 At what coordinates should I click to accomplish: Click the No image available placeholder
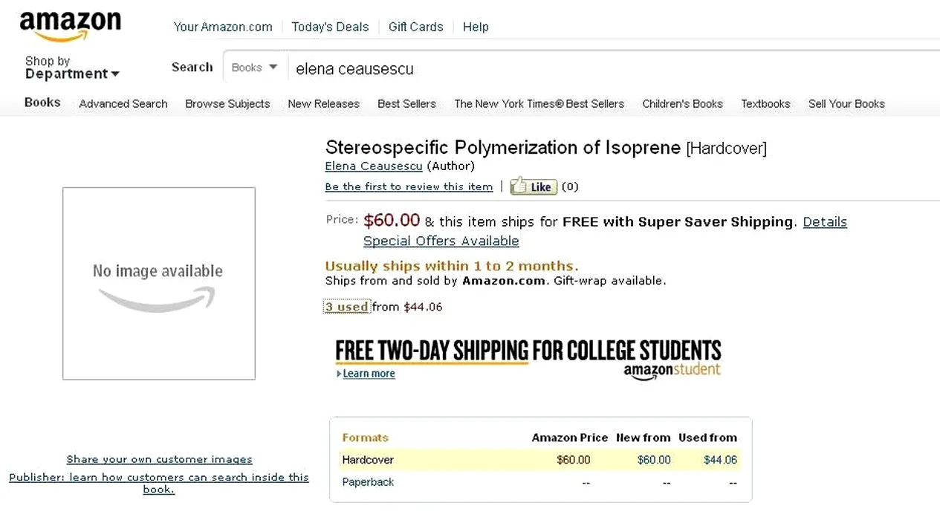pos(158,283)
